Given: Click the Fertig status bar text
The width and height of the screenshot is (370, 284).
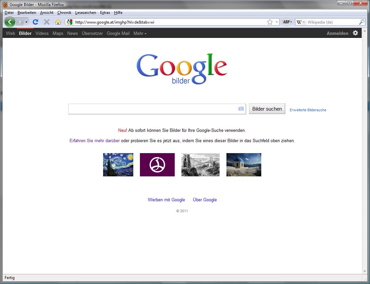Looking at the screenshot, I should (9, 278).
